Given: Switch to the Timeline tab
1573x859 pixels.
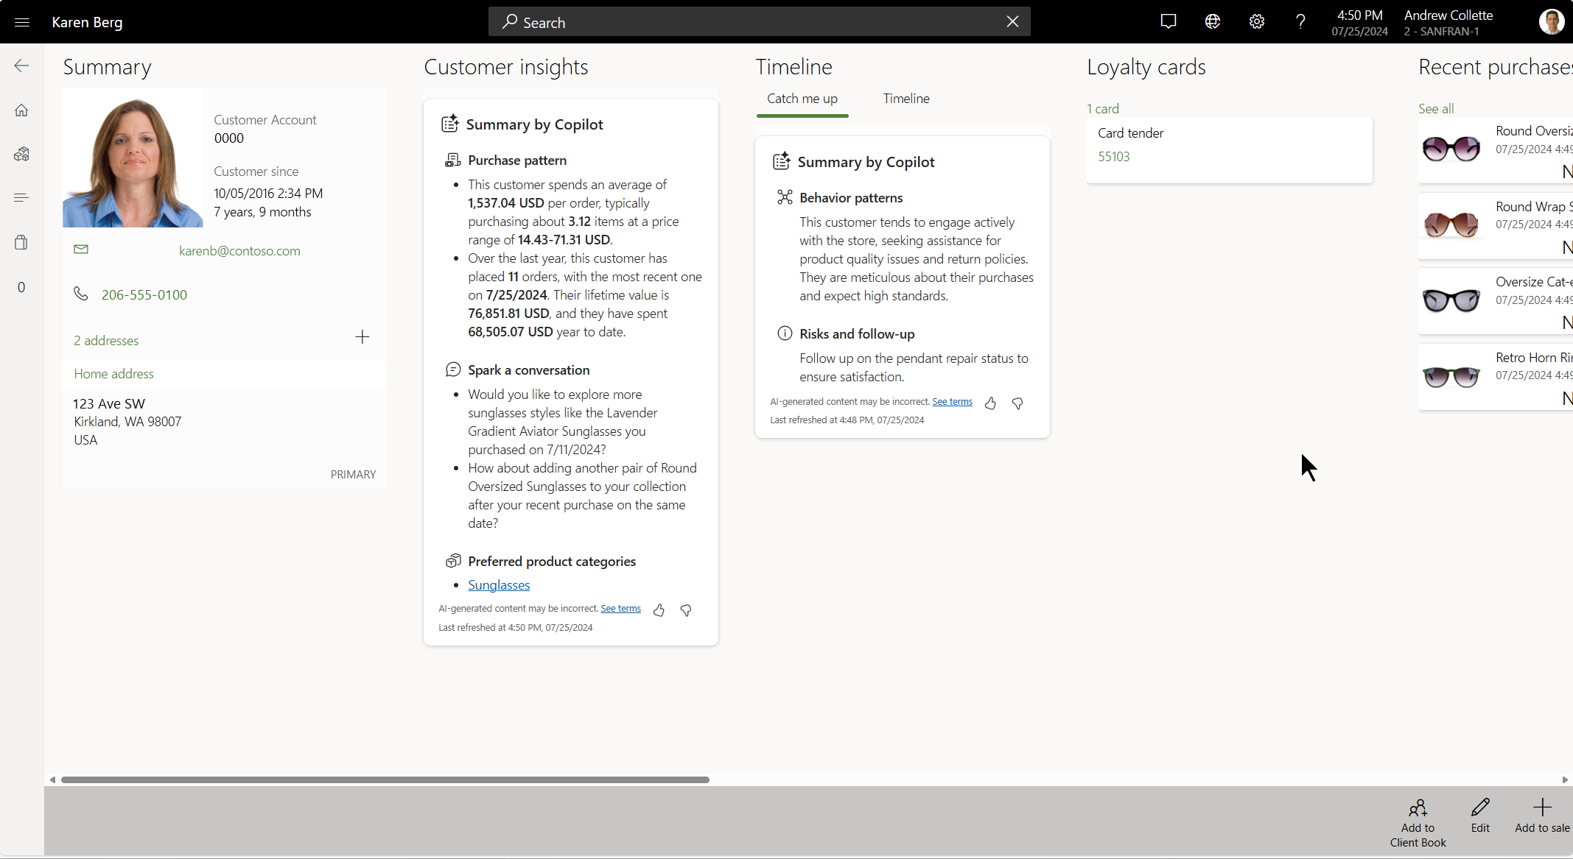Looking at the screenshot, I should tap(905, 99).
